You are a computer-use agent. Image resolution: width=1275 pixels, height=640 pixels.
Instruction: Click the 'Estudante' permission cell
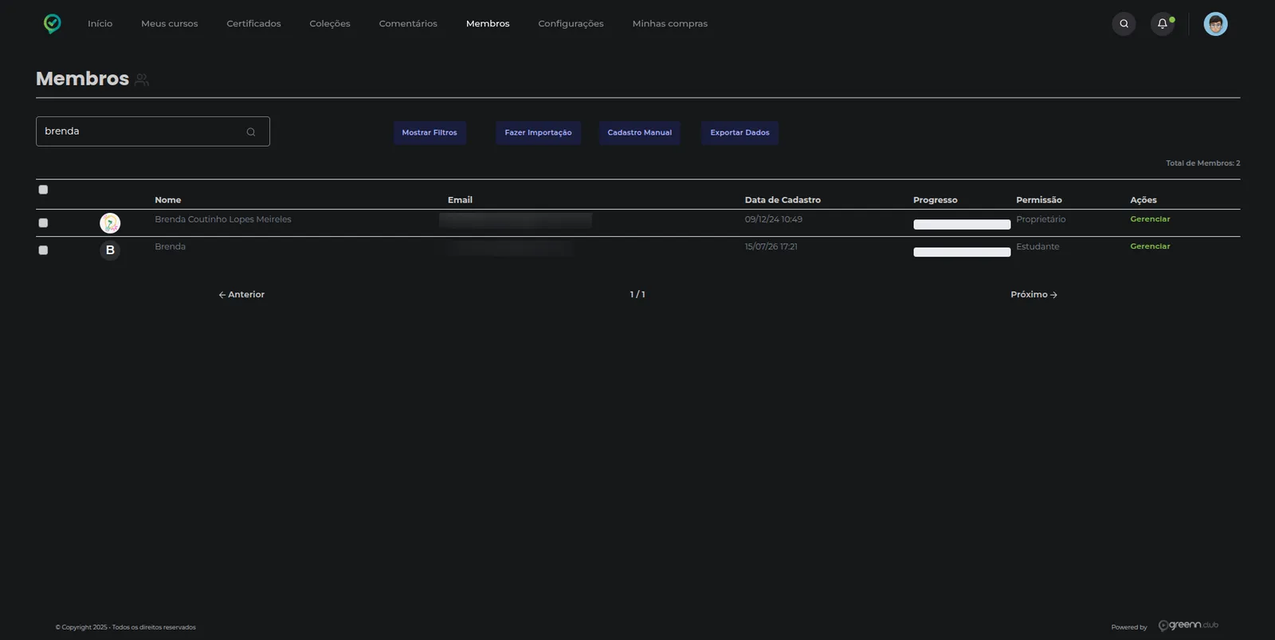[x=1038, y=246]
